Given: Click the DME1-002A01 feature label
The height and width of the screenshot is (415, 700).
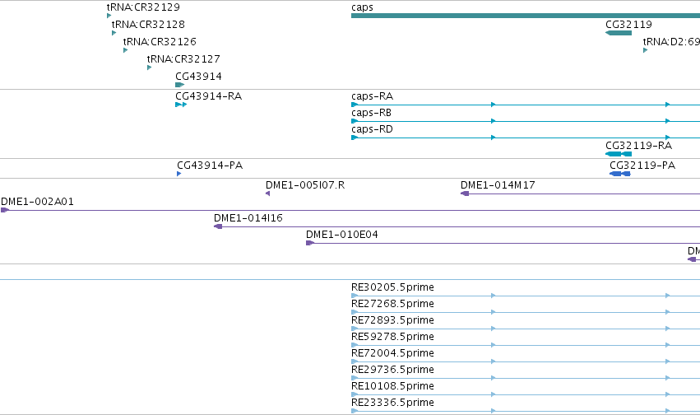Looking at the screenshot, I should pos(38,202).
